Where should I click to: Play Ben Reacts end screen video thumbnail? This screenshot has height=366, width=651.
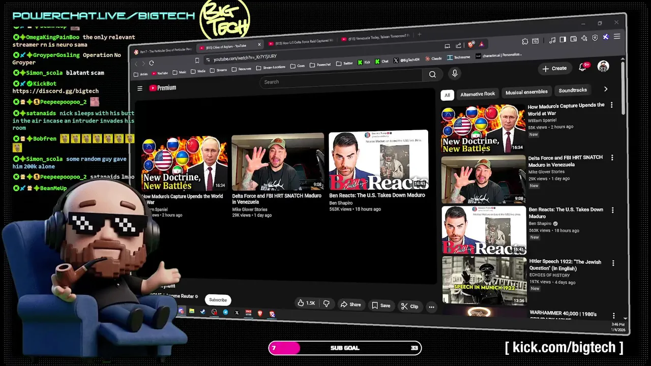coord(378,161)
